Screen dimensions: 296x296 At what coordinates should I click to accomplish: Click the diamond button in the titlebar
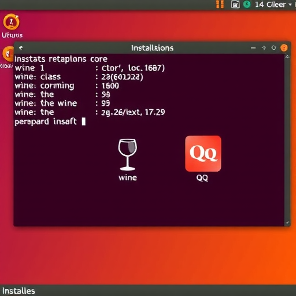click(264, 48)
